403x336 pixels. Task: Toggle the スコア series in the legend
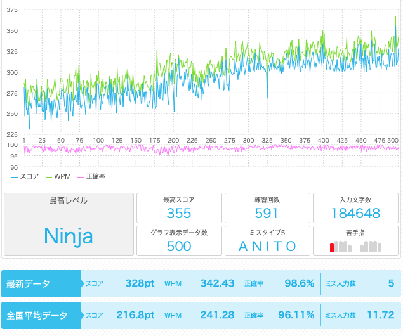click(x=30, y=177)
